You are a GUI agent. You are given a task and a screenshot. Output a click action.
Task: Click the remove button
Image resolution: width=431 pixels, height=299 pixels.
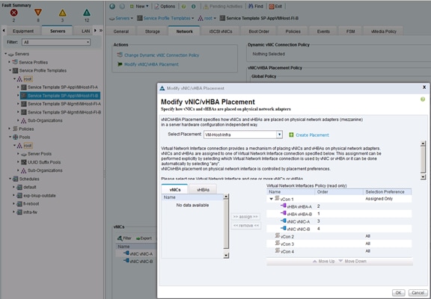[245, 226]
